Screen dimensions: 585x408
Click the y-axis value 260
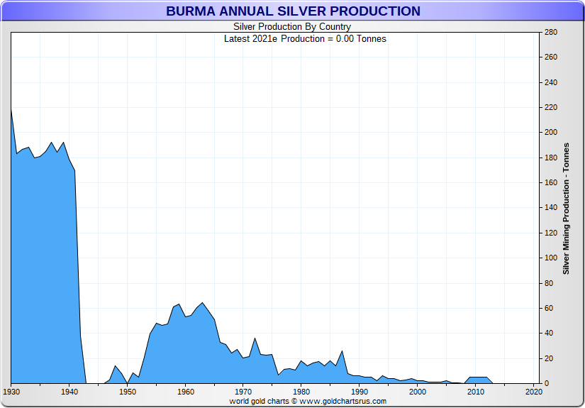tap(551, 57)
